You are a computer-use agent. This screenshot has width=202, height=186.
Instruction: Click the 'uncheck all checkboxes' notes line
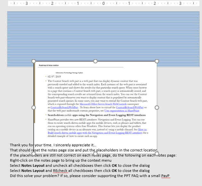click(80, 166)
